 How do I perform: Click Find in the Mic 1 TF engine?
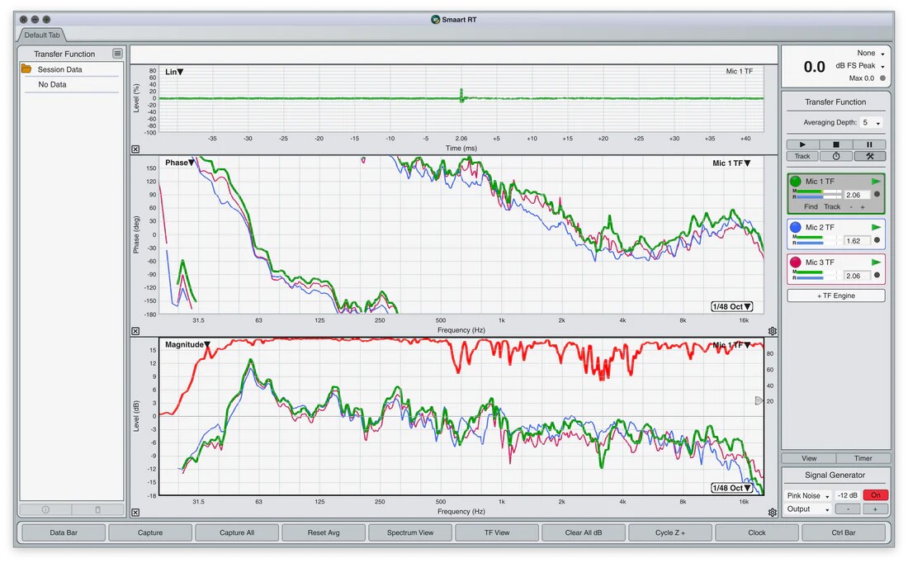click(811, 206)
